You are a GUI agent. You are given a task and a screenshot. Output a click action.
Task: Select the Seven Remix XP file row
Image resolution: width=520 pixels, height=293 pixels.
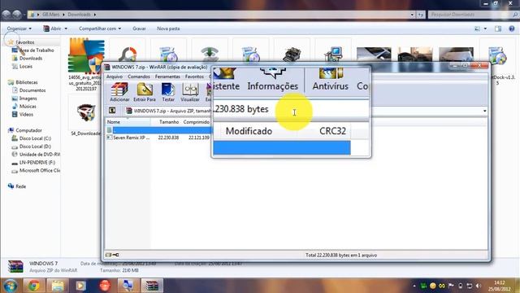158,138
